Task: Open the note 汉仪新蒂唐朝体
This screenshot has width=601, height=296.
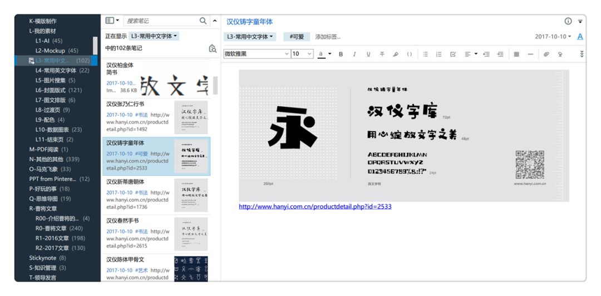Action: [x=156, y=195]
